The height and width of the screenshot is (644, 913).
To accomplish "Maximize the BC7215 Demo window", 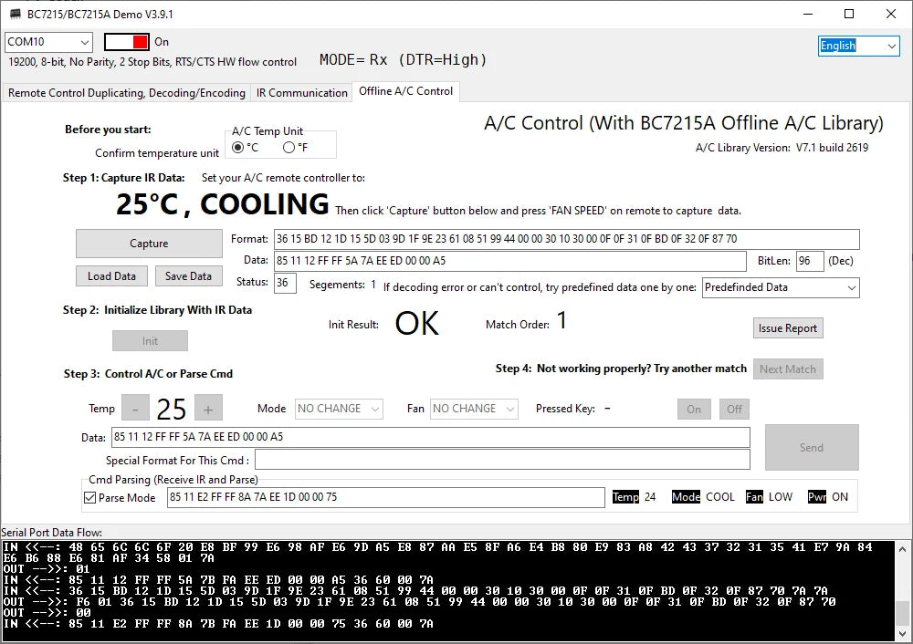I will (x=849, y=14).
